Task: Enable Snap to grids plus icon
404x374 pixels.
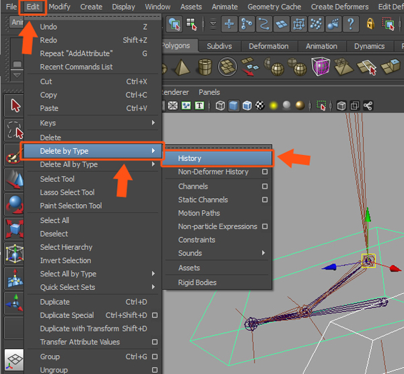Action: (x=229, y=24)
